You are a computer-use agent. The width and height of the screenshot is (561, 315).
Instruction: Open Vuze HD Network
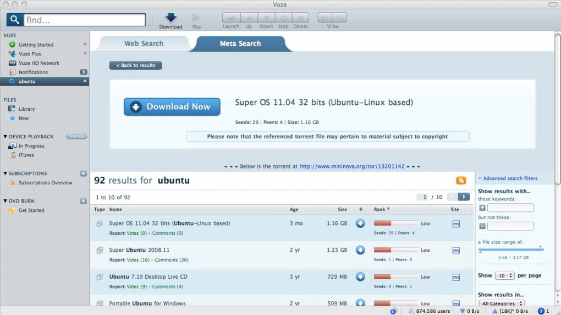point(39,63)
